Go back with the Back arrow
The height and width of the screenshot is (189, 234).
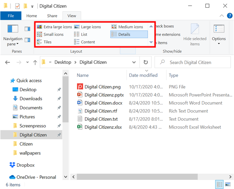(x=8, y=62)
